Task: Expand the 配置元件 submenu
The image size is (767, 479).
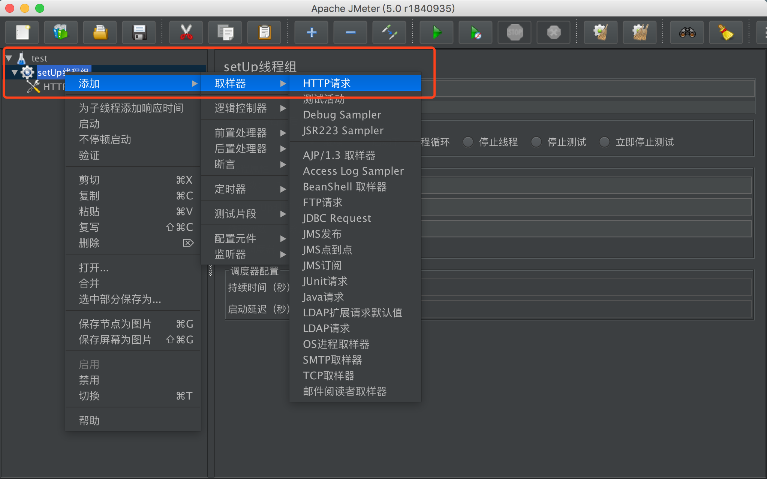Action: pyautogui.click(x=245, y=239)
